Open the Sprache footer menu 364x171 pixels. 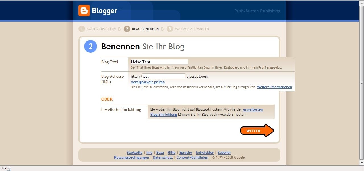click(185, 152)
